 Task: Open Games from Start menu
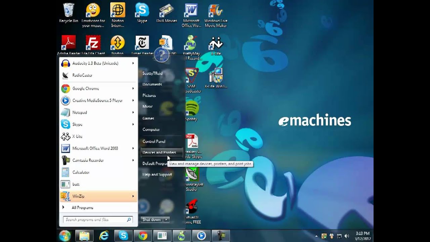[x=148, y=118]
